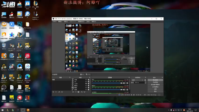199x112 pixels.
Task: Remove the selected source with the minus icon
Action: [76, 92]
